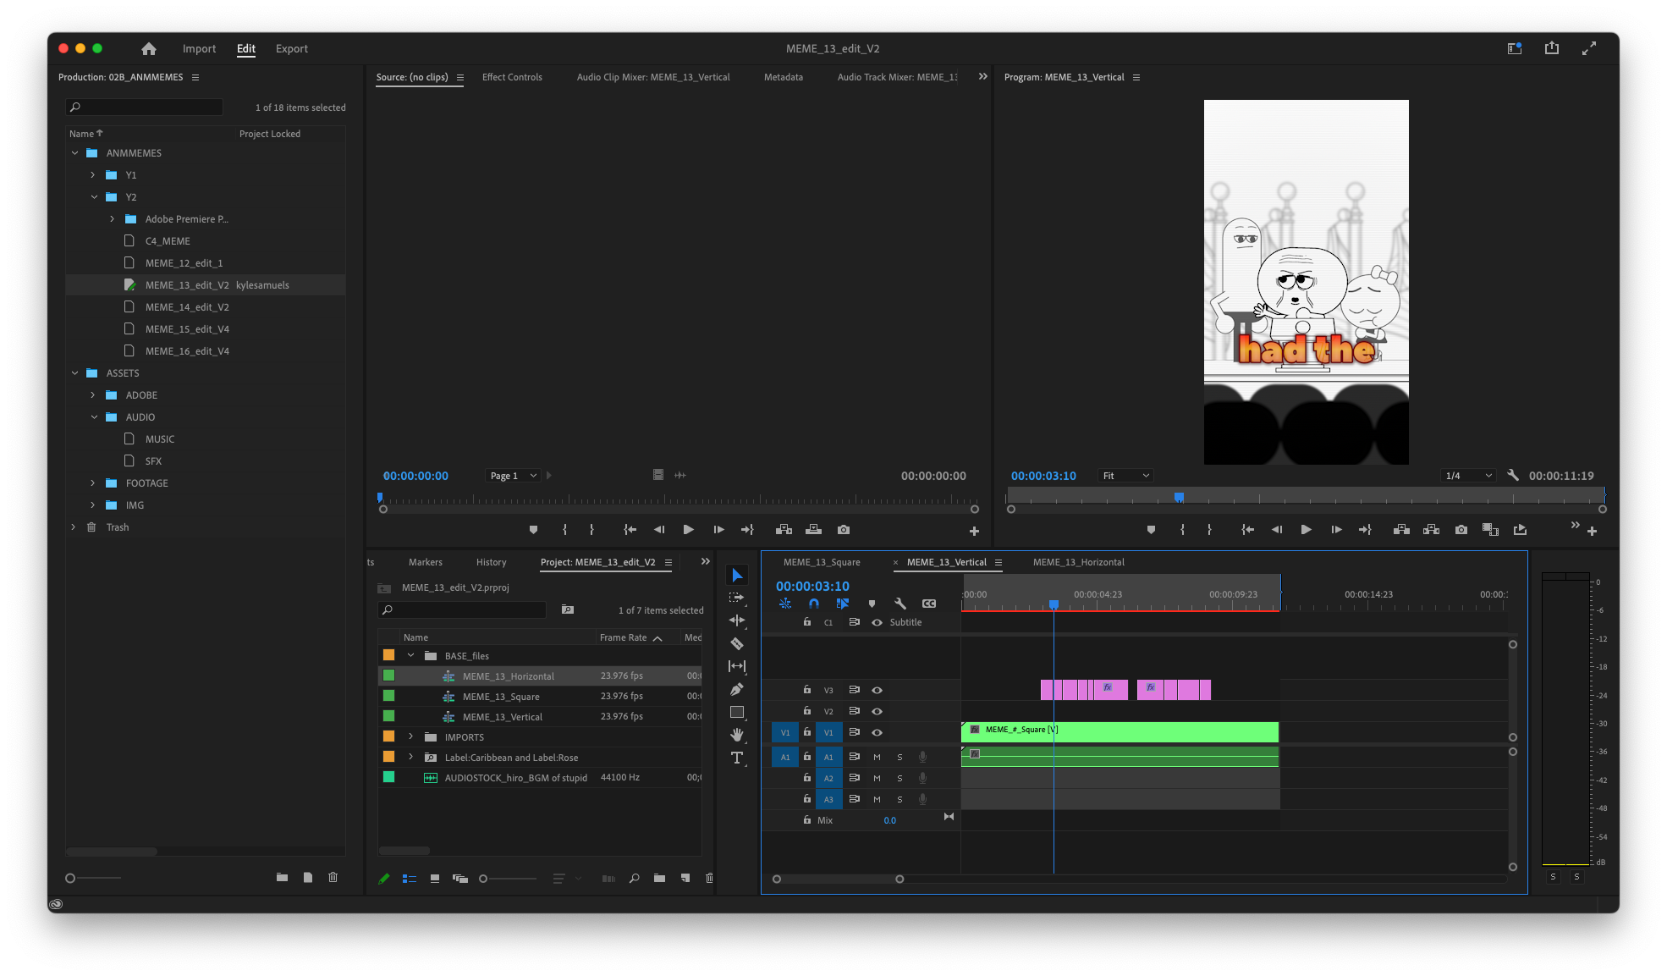Open the Effect Controls tab
The width and height of the screenshot is (1667, 976).
512,77
